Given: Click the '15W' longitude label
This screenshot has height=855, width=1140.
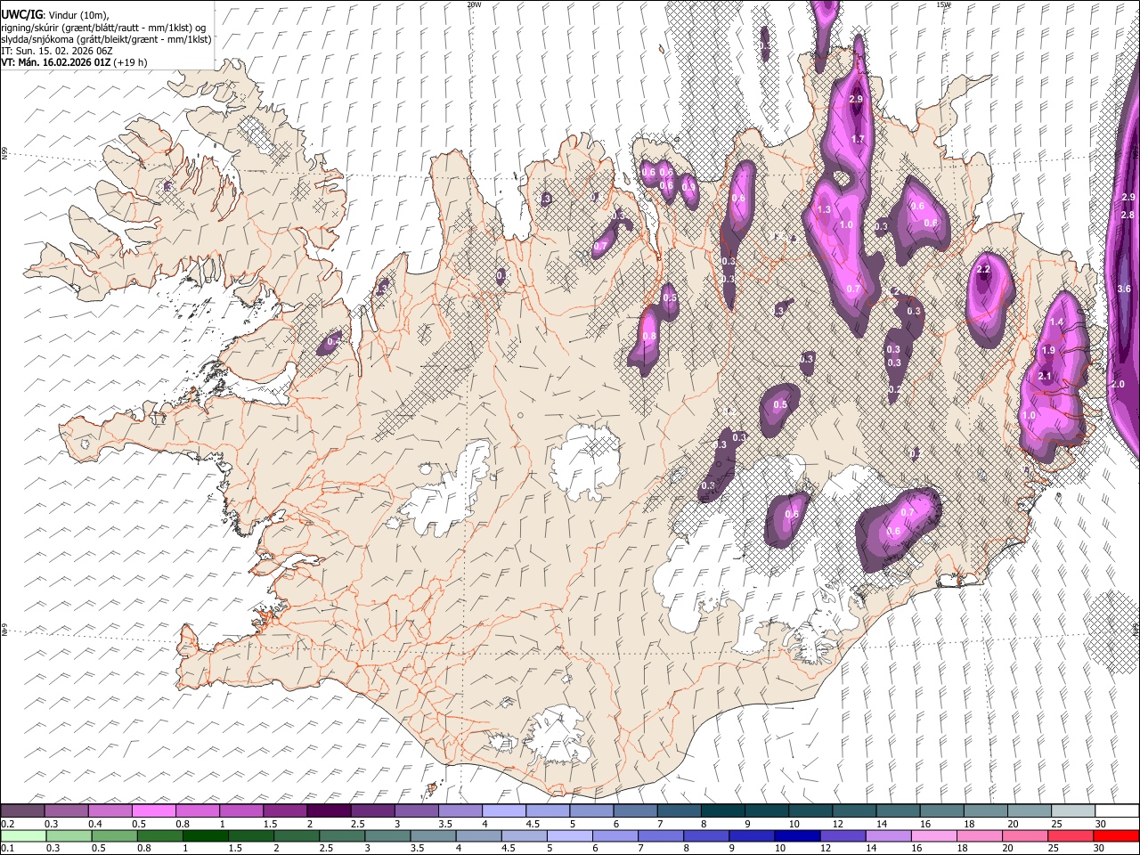Looking at the screenshot, I should point(943,4).
